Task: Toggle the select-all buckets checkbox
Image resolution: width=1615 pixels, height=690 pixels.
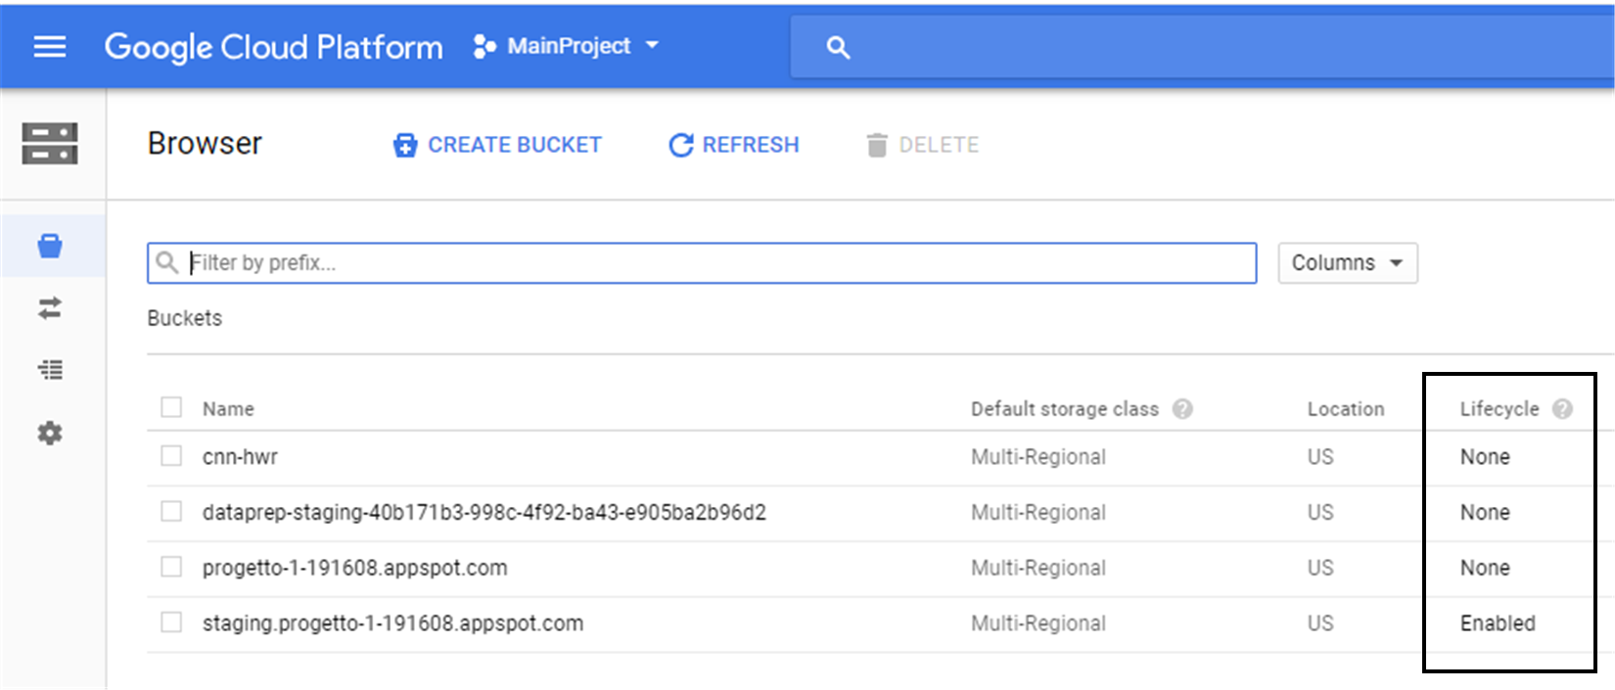Action: (x=171, y=407)
